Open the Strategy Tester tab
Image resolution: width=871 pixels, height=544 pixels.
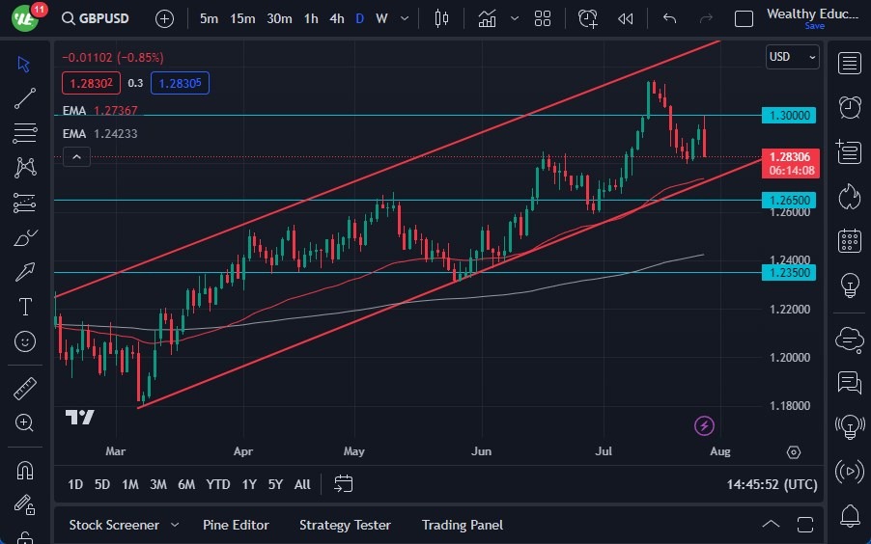[x=345, y=525]
